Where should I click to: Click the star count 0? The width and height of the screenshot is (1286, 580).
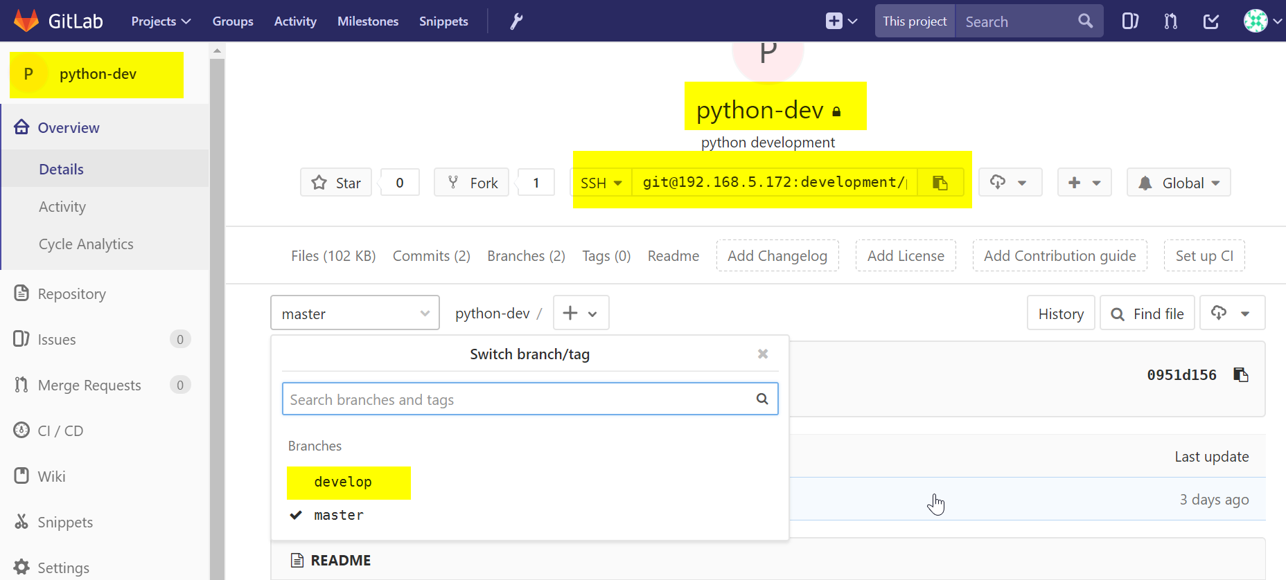(x=400, y=183)
